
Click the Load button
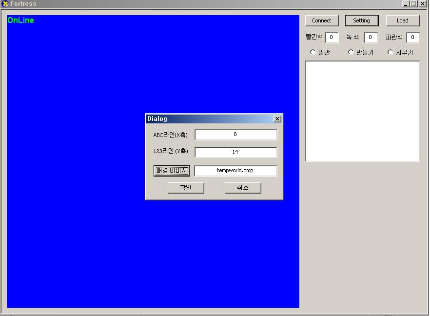pyautogui.click(x=403, y=20)
